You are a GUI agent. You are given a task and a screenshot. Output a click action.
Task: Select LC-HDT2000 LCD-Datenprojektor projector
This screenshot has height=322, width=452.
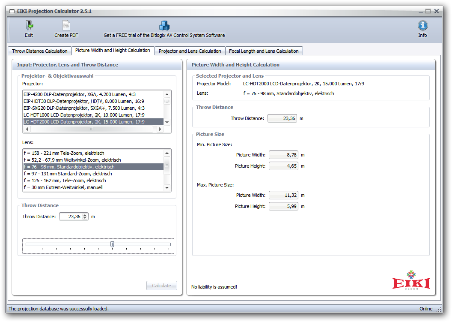pyautogui.click(x=93, y=122)
